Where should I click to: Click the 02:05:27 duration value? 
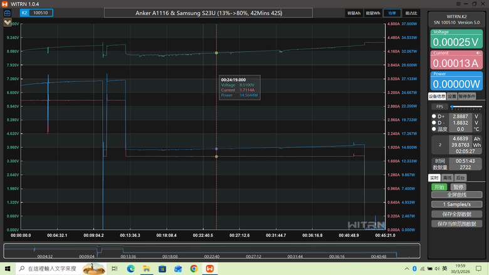tap(465, 152)
